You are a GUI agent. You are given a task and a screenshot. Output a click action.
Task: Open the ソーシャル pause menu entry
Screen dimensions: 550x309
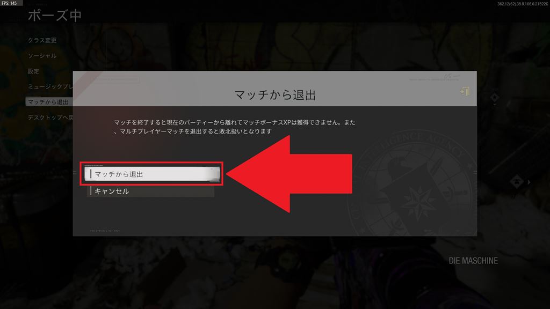[x=42, y=56]
